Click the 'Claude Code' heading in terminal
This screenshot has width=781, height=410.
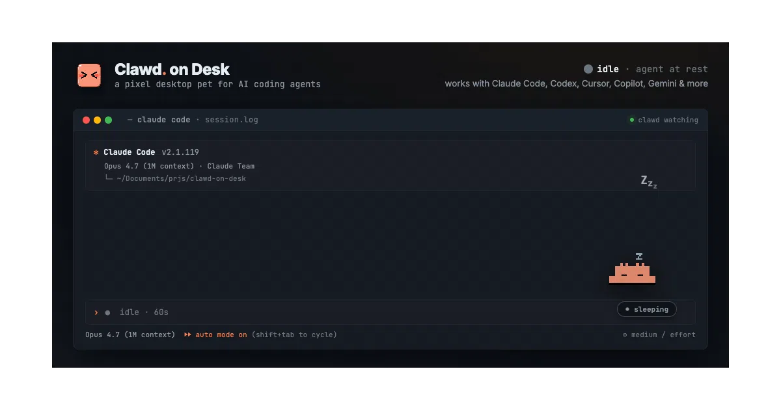pyautogui.click(x=129, y=152)
